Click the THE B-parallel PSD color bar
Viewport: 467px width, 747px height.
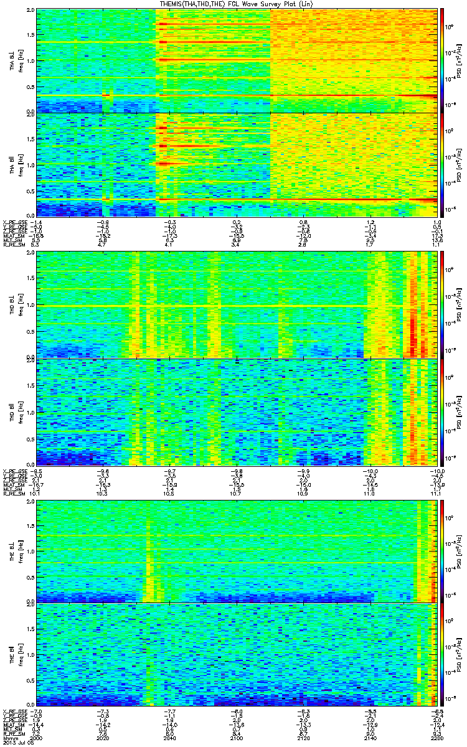point(442,654)
